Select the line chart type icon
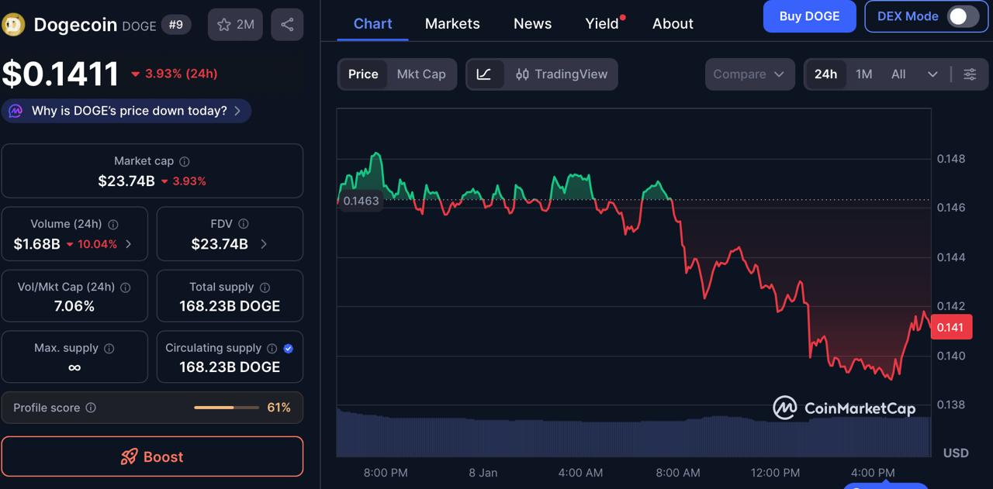Viewport: 993px width, 489px height. [x=485, y=74]
